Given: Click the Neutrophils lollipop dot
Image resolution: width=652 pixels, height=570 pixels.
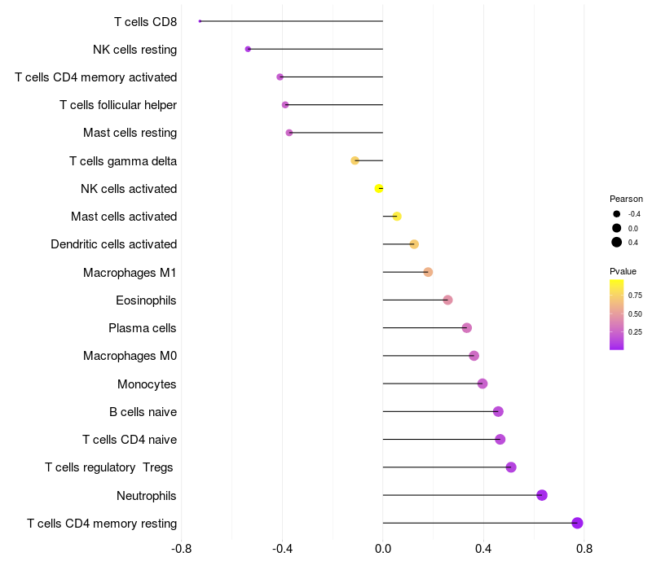Looking at the screenshot, I should click(x=542, y=495).
